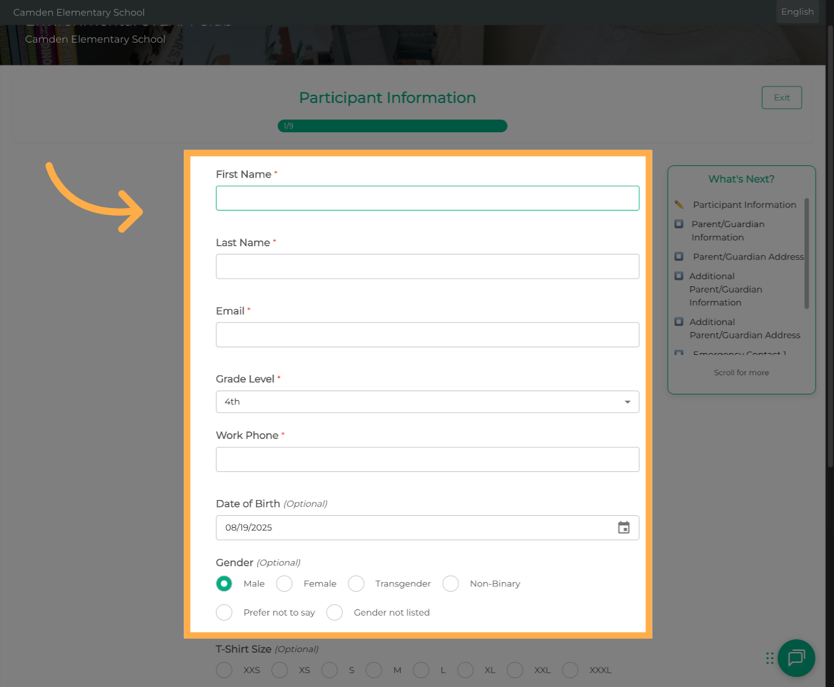Focus the First Name input field
This screenshot has width=834, height=687.
(x=427, y=198)
